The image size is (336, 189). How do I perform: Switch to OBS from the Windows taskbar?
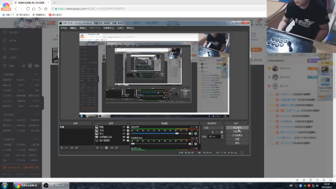pyautogui.click(x=56, y=185)
